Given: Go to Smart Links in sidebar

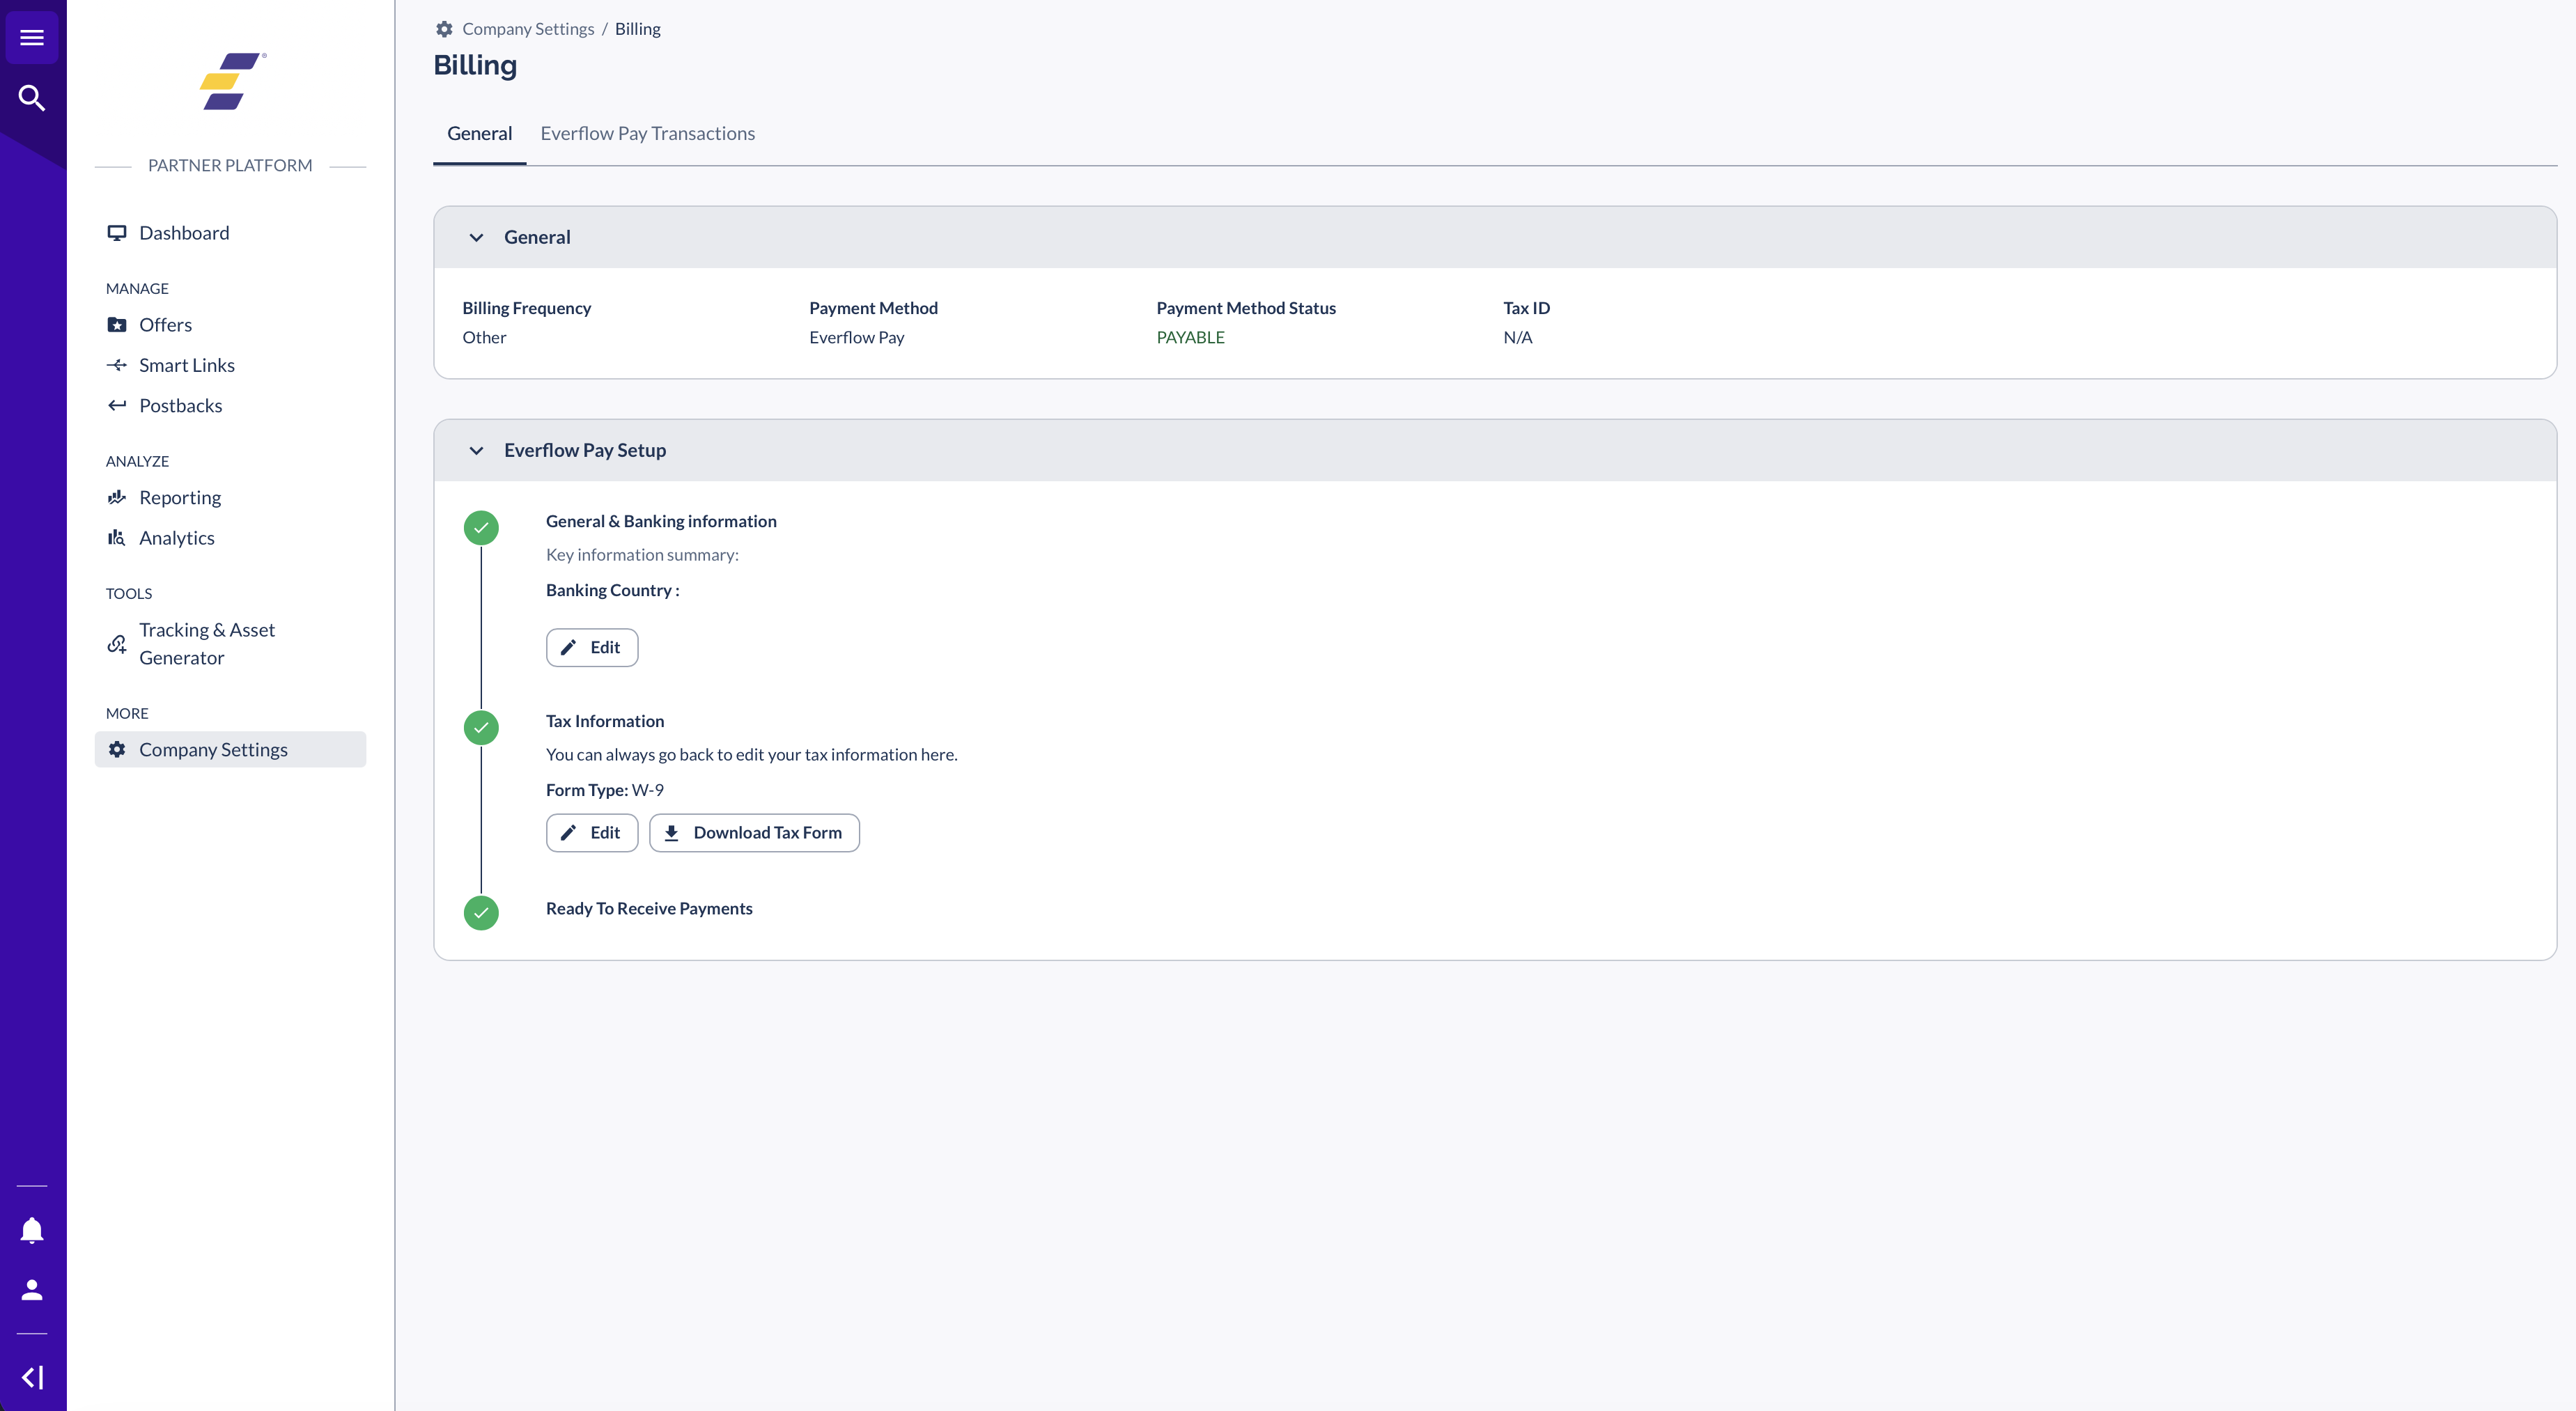Looking at the screenshot, I should tap(186, 366).
